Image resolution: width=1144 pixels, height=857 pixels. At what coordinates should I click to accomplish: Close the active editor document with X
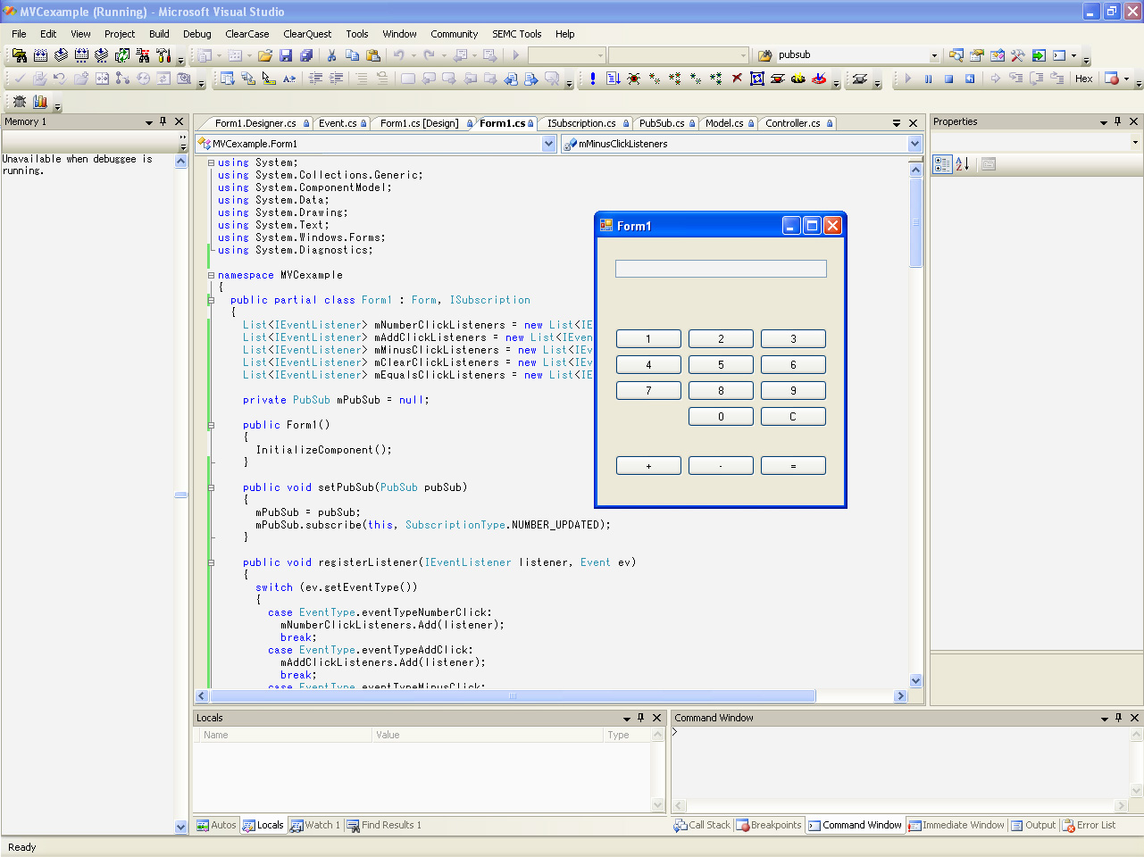point(913,123)
